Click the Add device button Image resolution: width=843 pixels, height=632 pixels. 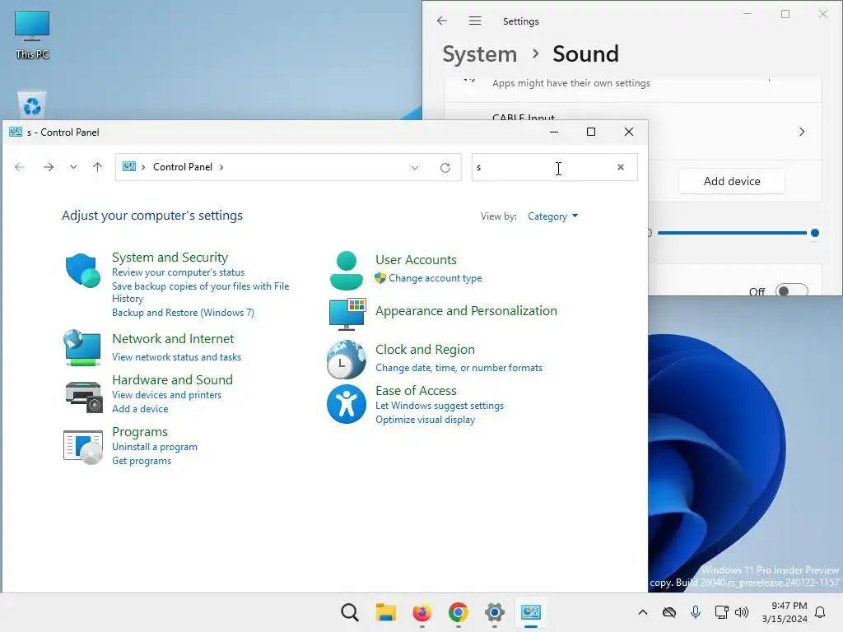(x=732, y=181)
